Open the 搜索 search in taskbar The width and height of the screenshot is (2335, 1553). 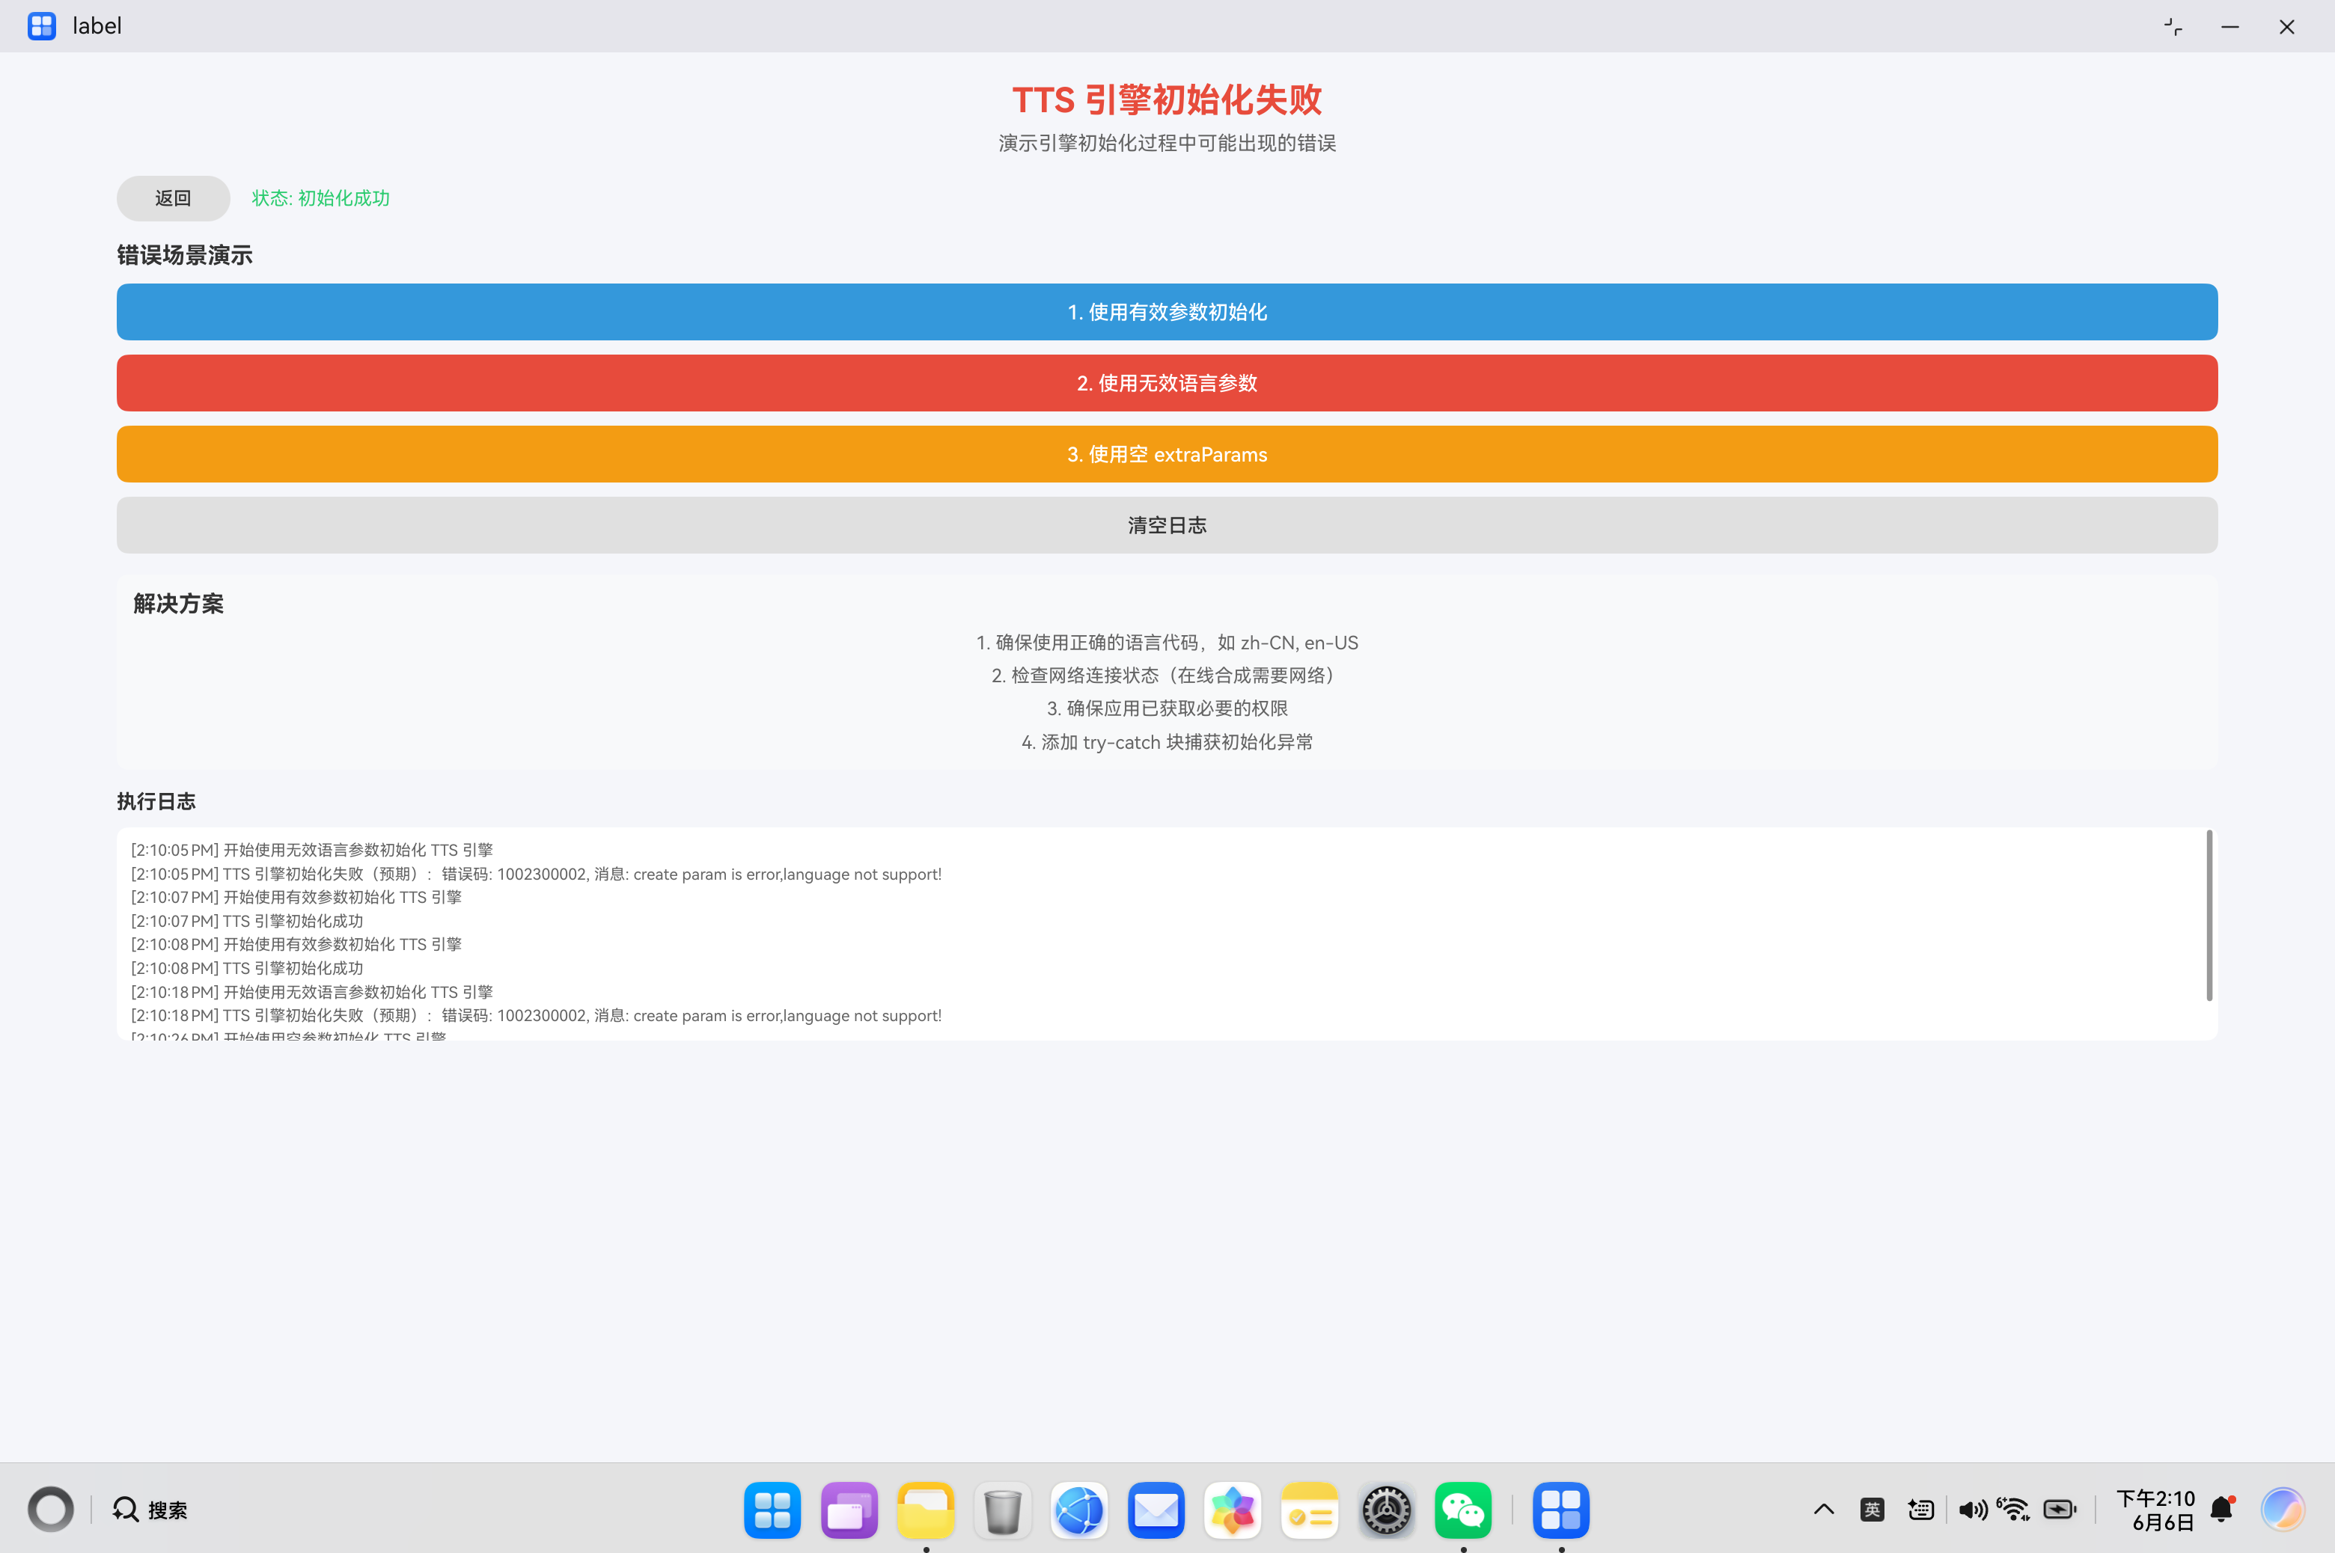pyautogui.click(x=150, y=1510)
